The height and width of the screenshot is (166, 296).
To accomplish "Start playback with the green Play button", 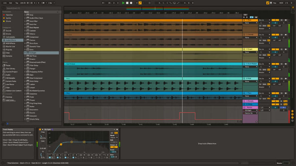I will pos(123,3).
